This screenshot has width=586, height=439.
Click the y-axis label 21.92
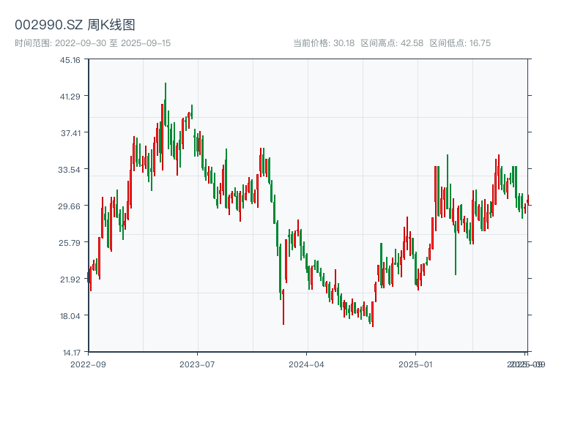point(70,279)
